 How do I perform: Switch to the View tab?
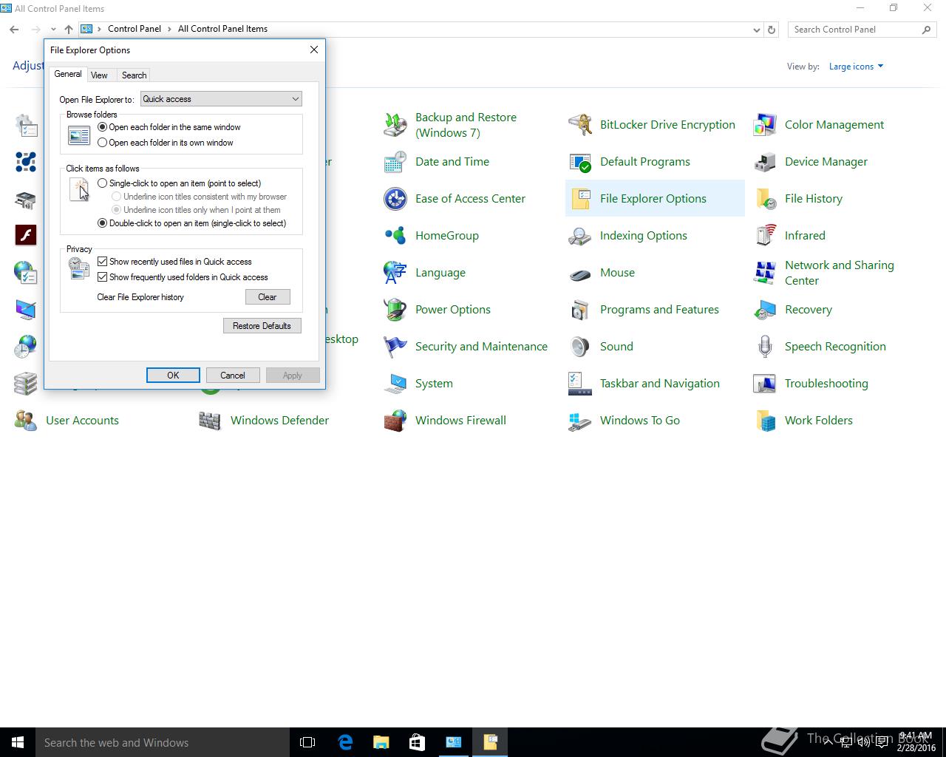click(x=99, y=75)
